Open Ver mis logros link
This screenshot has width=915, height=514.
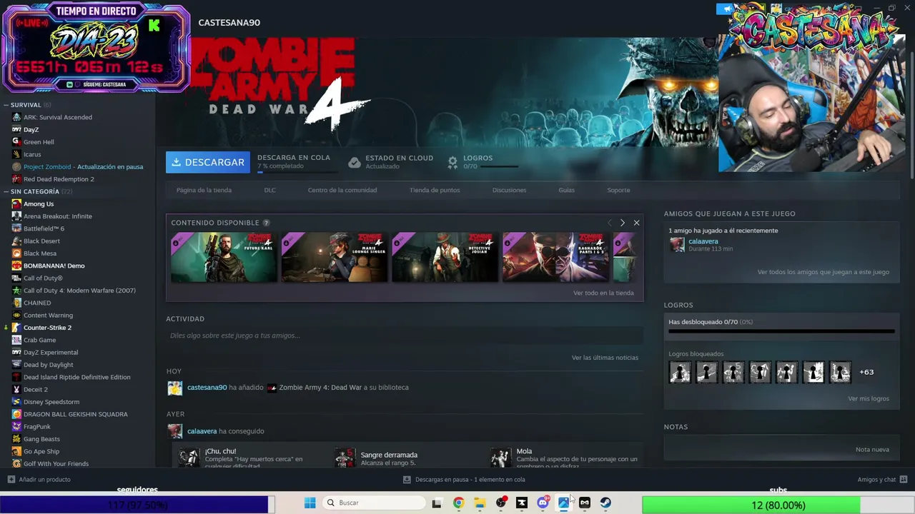(869, 398)
